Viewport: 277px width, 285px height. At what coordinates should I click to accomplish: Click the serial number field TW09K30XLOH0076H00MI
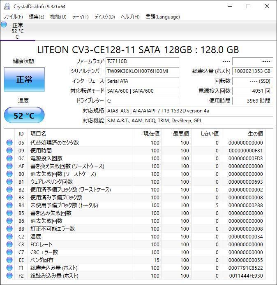tap(142, 71)
